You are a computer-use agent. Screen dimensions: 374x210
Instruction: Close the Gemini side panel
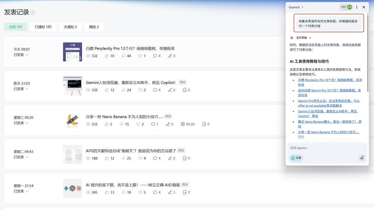click(x=364, y=7)
